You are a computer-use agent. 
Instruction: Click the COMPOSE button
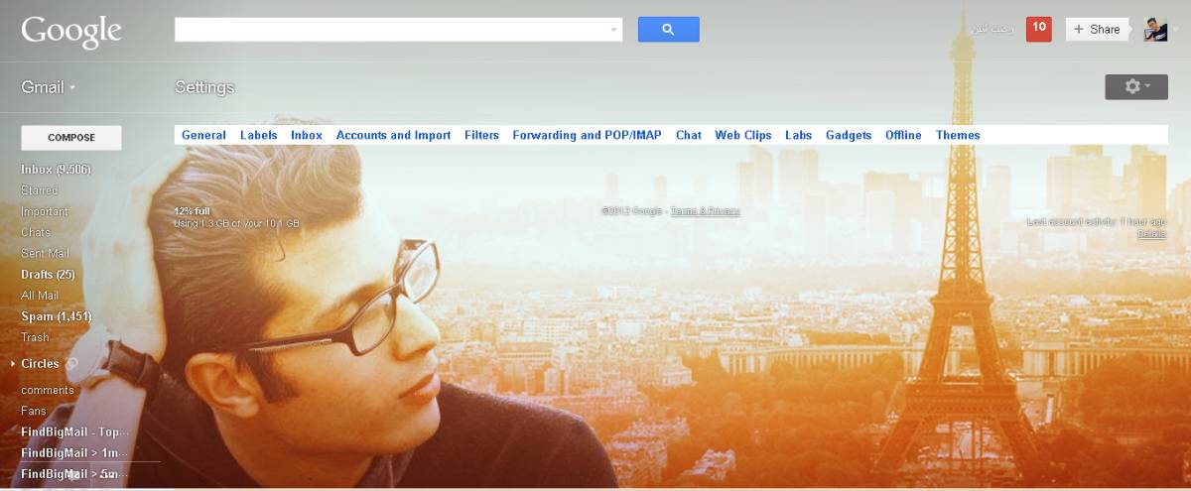tap(71, 138)
